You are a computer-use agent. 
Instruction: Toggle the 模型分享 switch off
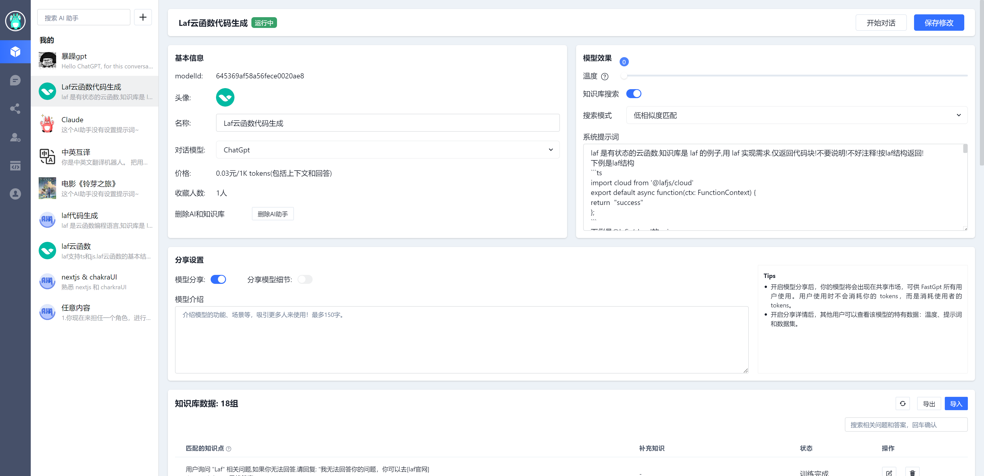pyautogui.click(x=218, y=279)
